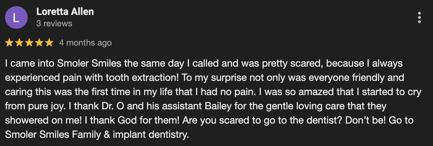Click the fifth gold rating star
433x146 pixels.
[x=49, y=43]
